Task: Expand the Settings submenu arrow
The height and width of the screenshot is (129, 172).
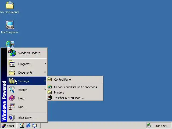Action: tap(45, 81)
